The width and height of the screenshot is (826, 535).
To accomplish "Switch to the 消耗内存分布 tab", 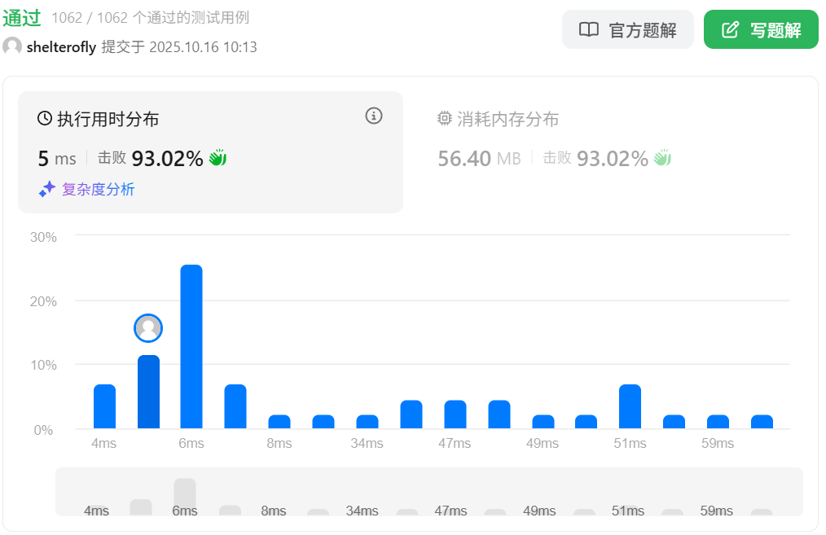I will (x=507, y=120).
